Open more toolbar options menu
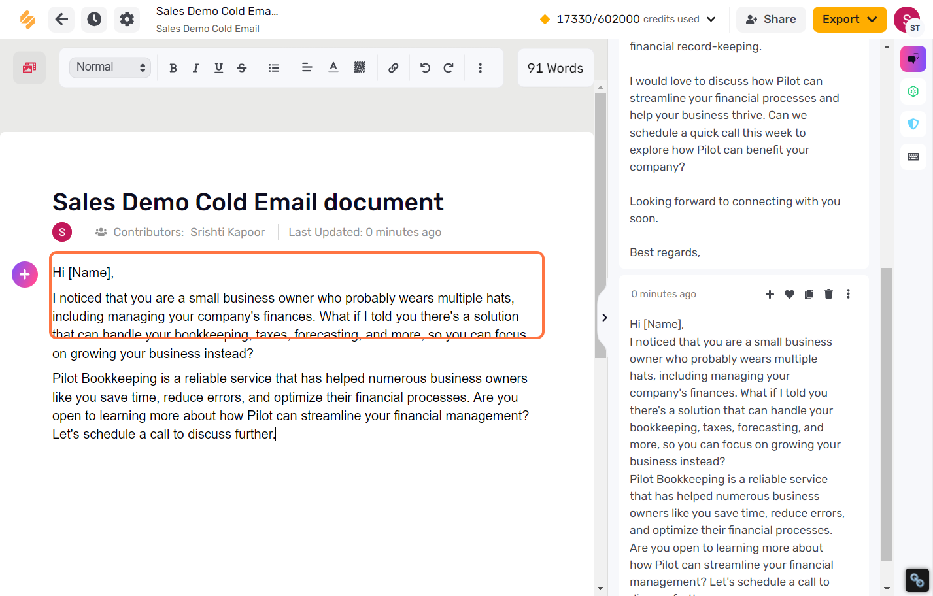Screen dimensions: 933x596 480,68
